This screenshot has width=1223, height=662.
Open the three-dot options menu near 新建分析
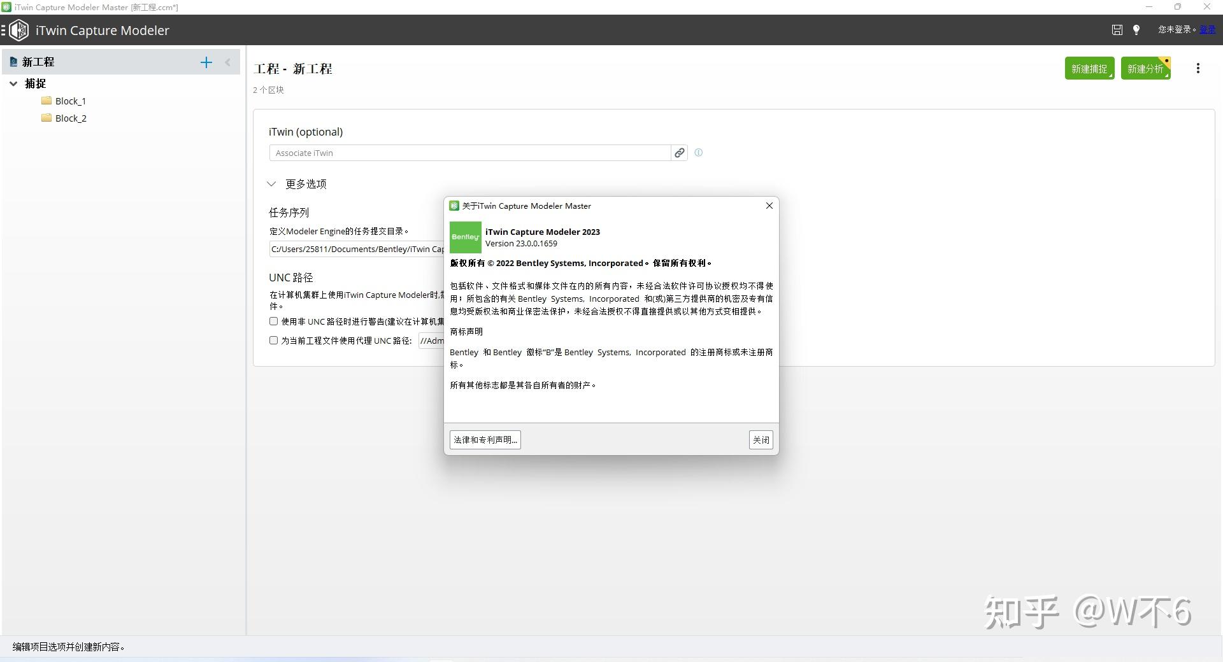pyautogui.click(x=1198, y=68)
